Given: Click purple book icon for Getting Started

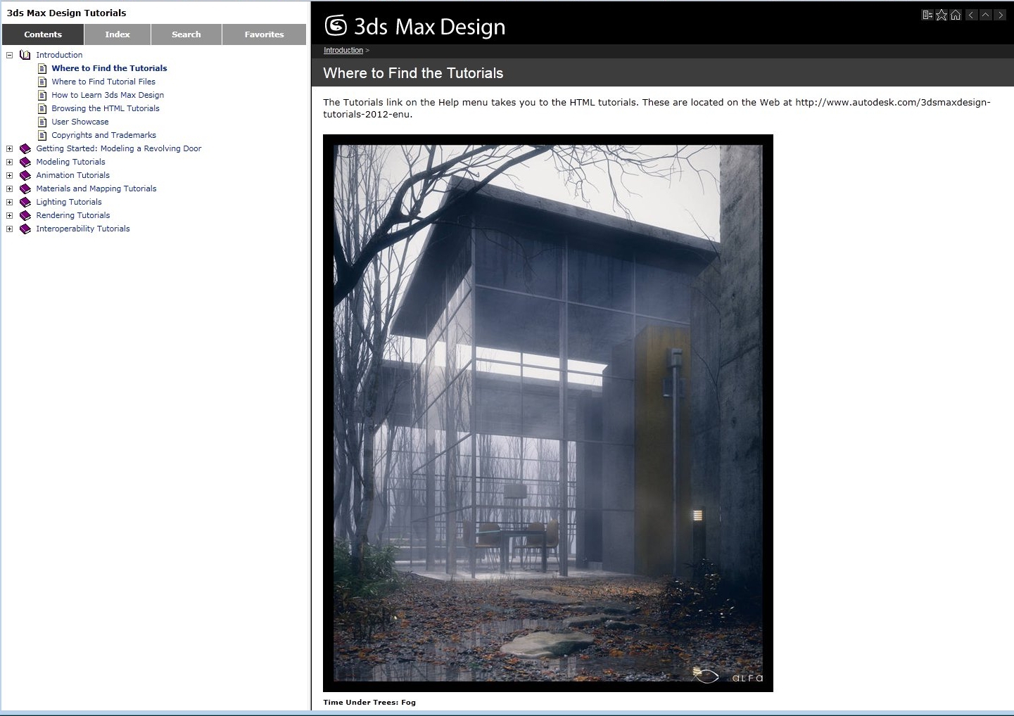Looking at the screenshot, I should (x=25, y=148).
